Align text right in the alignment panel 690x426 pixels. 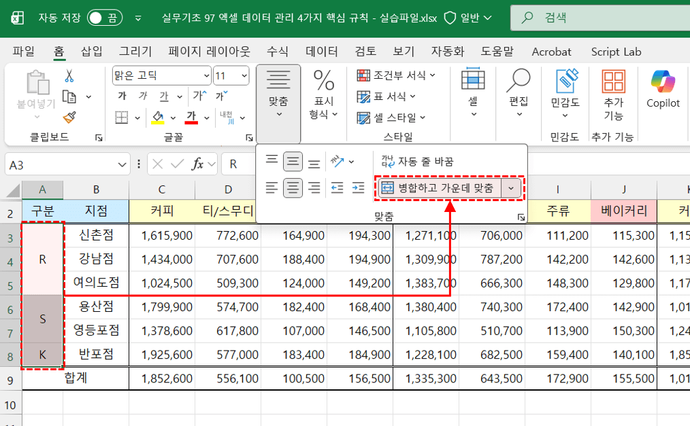tap(314, 188)
